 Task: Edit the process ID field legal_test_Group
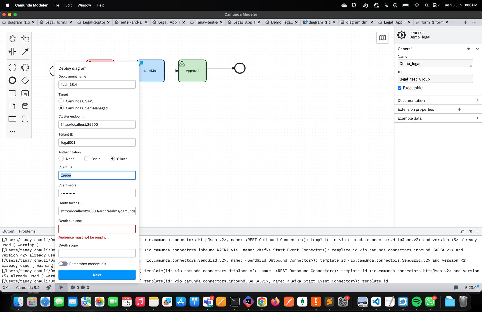point(435,79)
